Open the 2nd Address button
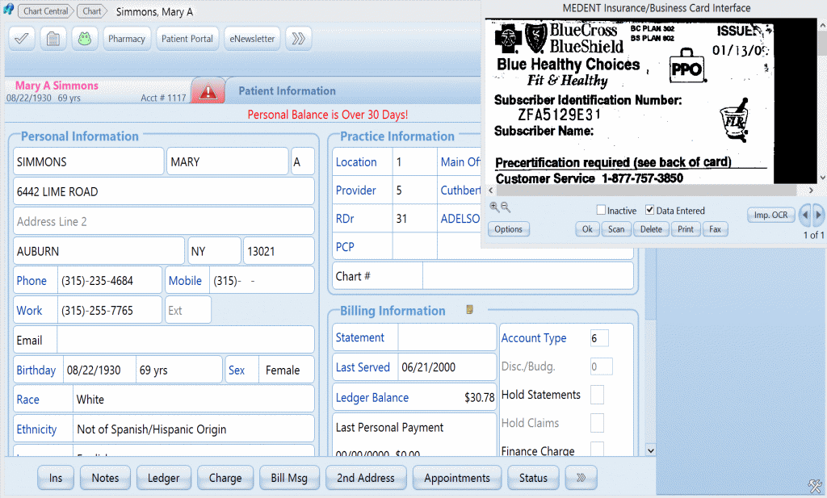Viewport: 827px width, 498px height. tap(366, 478)
